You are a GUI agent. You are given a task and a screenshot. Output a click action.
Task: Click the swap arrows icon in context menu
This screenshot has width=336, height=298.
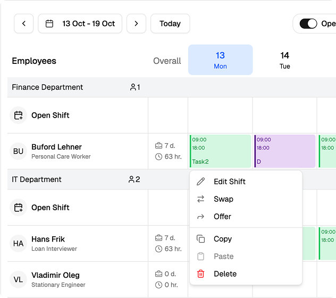[200, 199]
